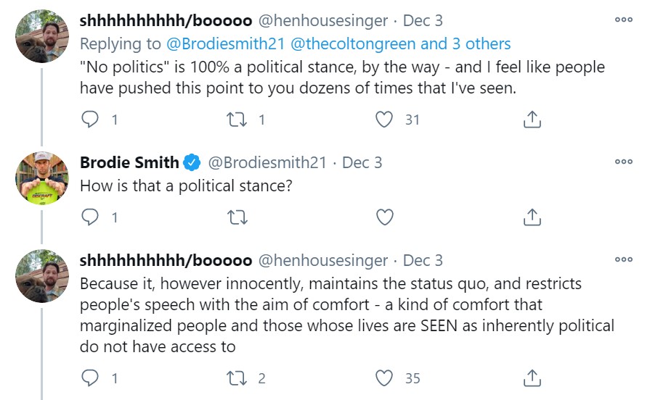Share Brodie Smith's question tweet
The width and height of the screenshot is (650, 400).
[x=532, y=217]
